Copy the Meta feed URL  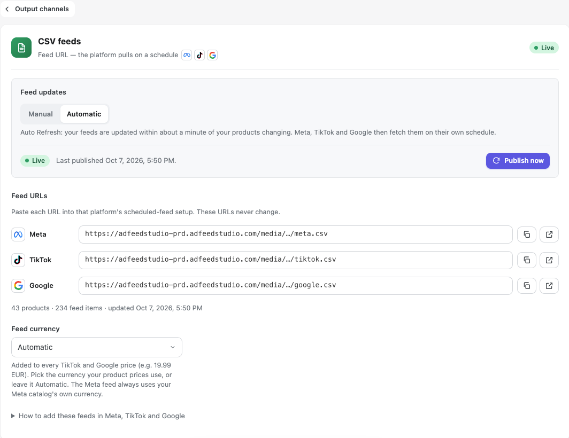coord(527,234)
